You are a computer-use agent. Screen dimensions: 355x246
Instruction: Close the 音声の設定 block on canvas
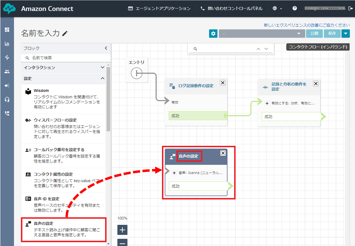click(x=223, y=153)
